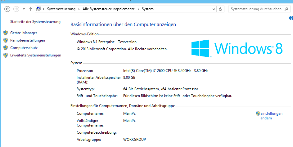293x147 pixels.
Task: Go up one level with up arrow
Action: [x=31, y=9]
